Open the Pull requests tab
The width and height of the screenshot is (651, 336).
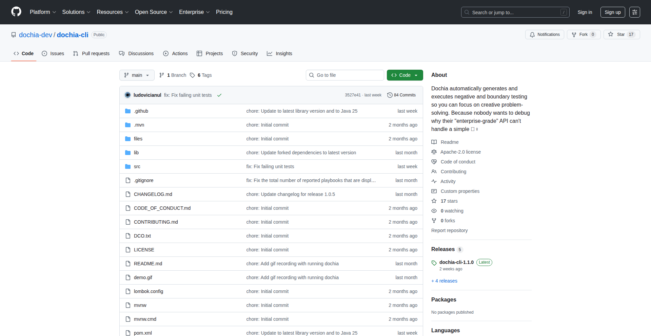[92, 53]
